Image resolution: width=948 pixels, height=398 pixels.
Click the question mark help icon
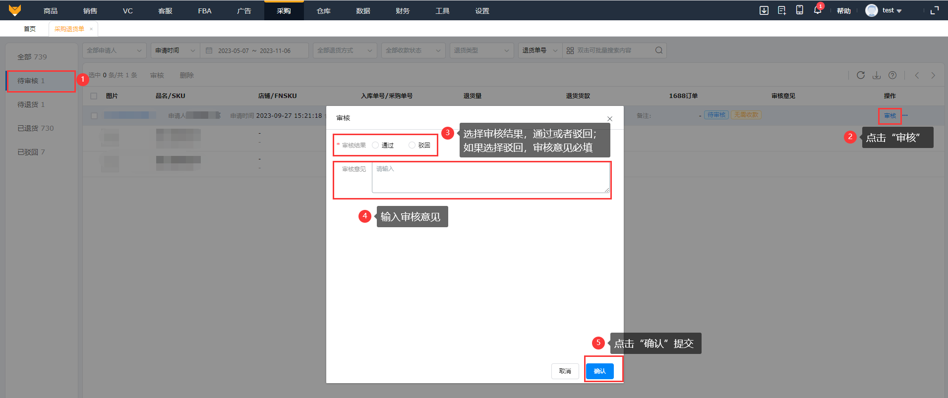point(892,75)
